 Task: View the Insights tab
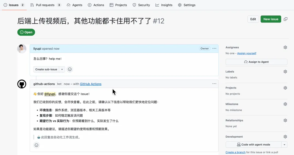click(x=164, y=5)
